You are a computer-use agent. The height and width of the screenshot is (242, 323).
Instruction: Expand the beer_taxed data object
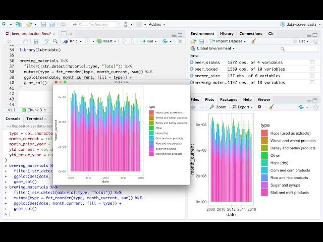(x=191, y=69)
